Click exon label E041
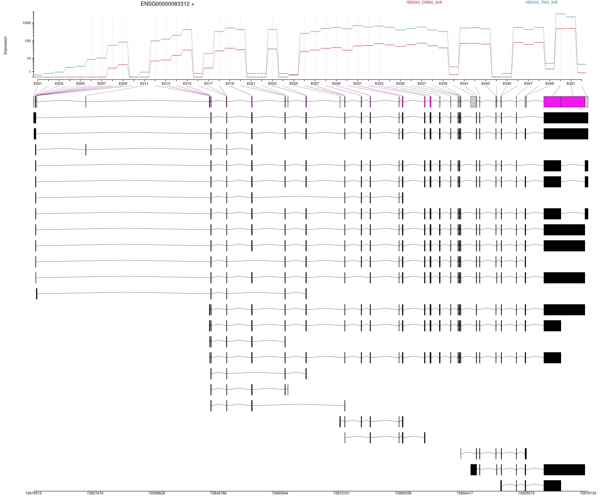 coord(464,84)
